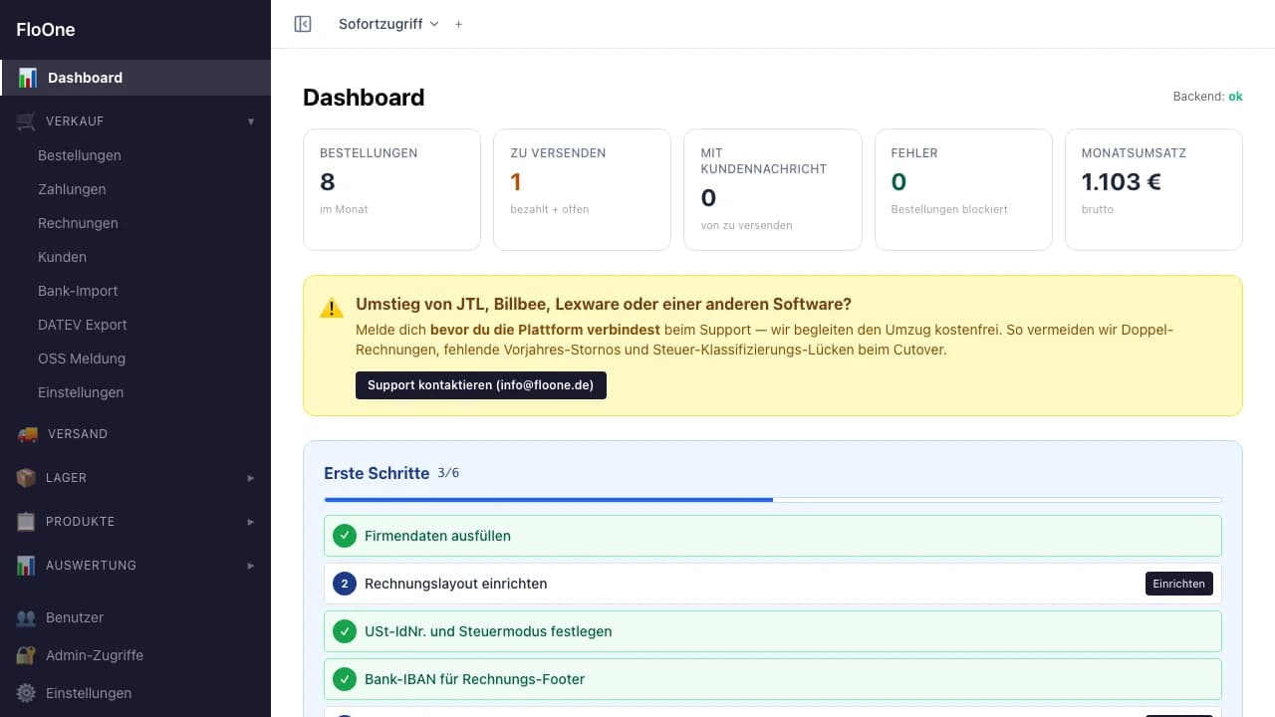Select the Dashboard sidebar item

[135, 78]
